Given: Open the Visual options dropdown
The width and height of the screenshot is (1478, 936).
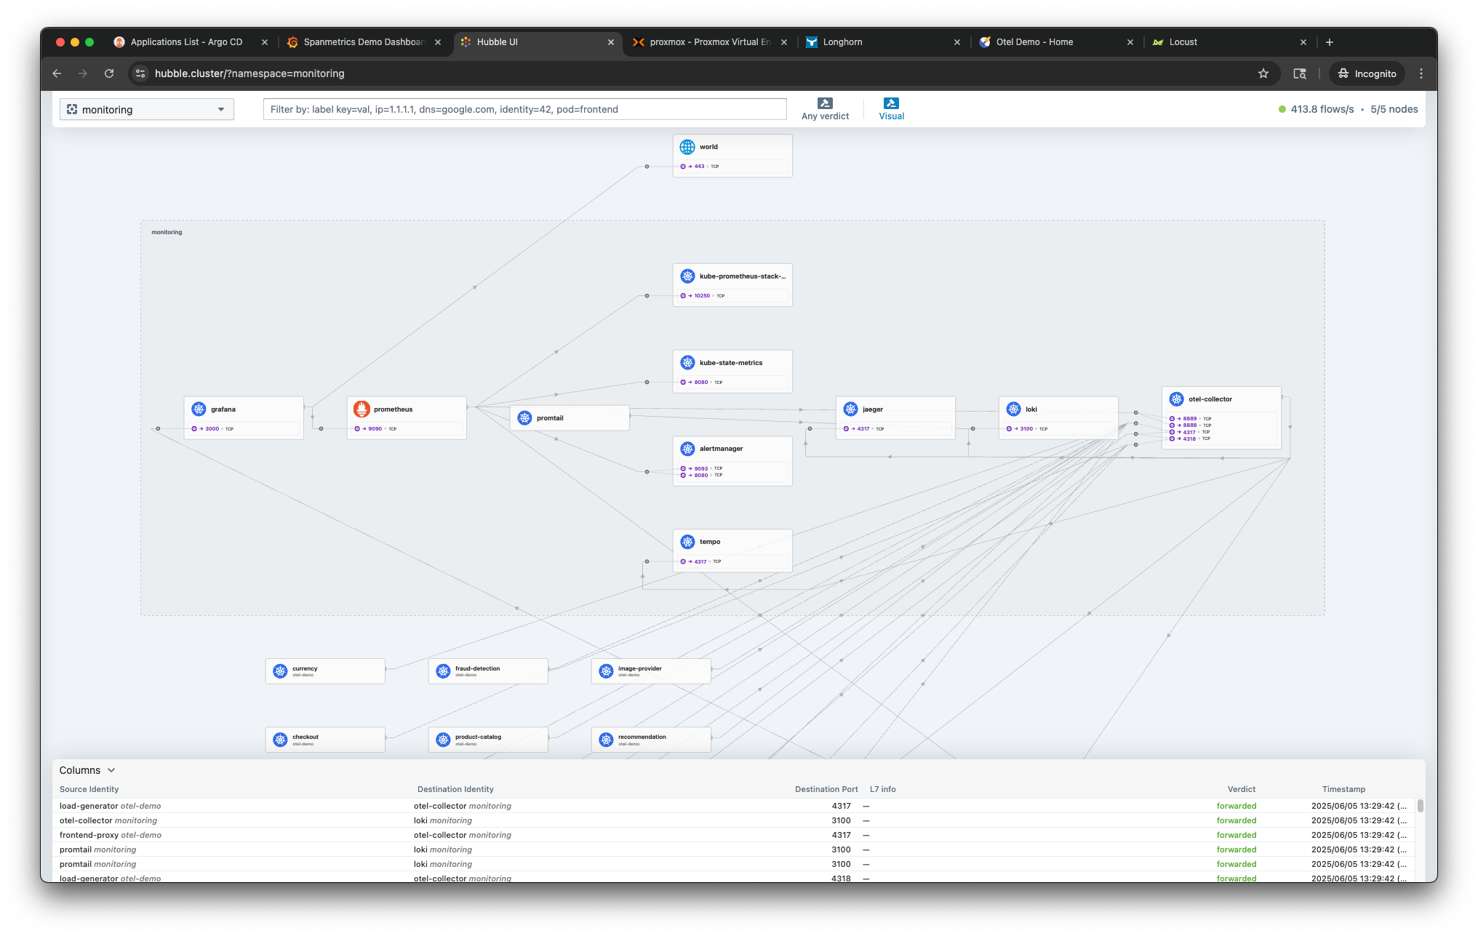Looking at the screenshot, I should (x=891, y=109).
